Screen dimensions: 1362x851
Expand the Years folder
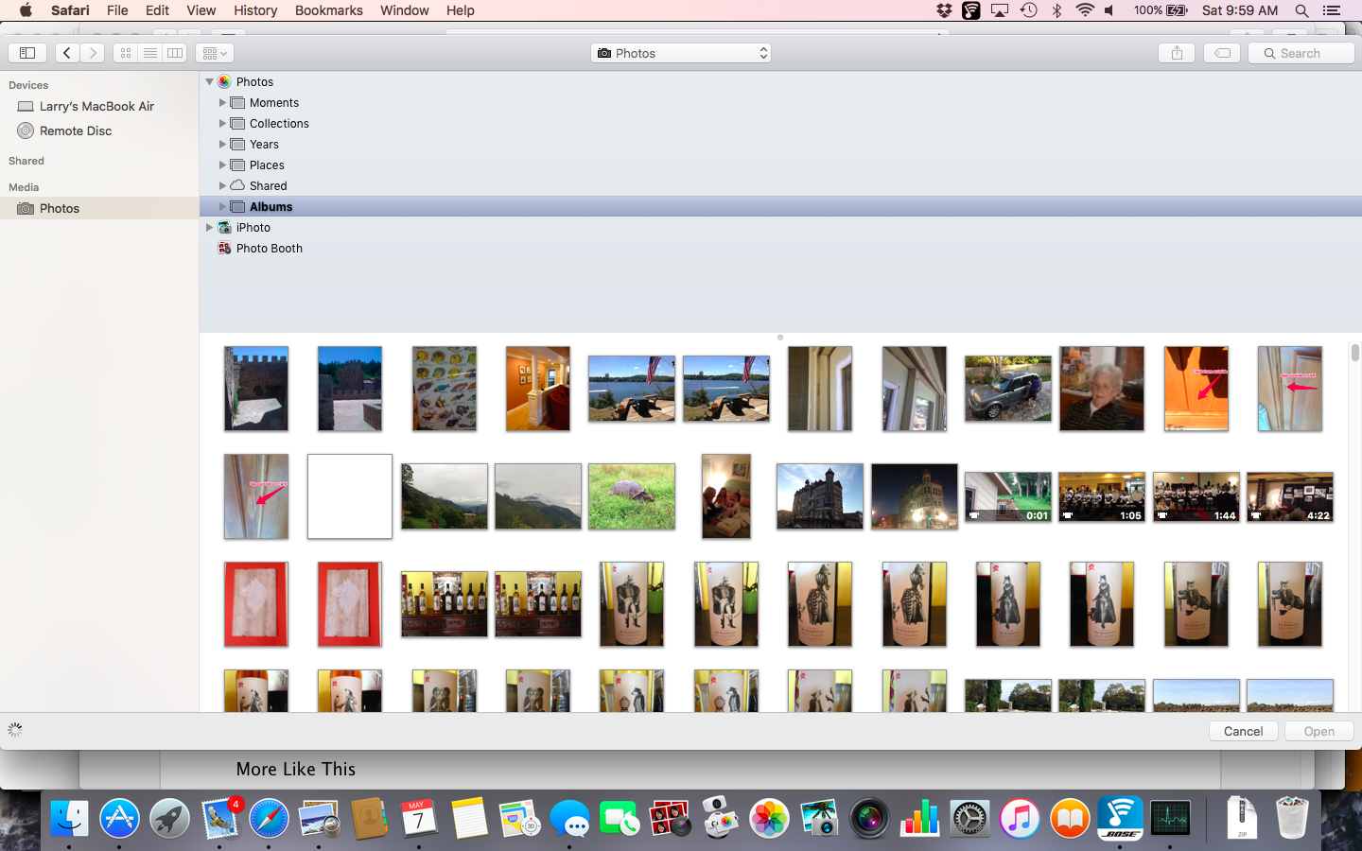(223, 144)
